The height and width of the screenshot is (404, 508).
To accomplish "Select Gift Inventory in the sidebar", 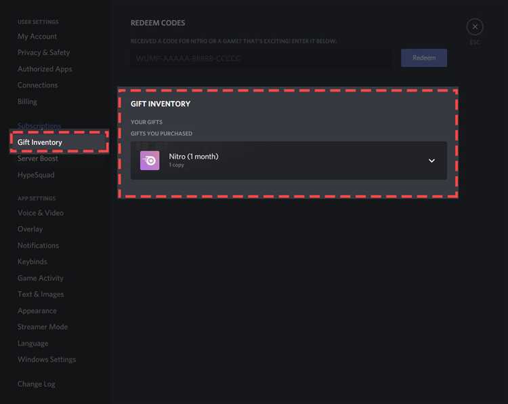I will point(40,142).
